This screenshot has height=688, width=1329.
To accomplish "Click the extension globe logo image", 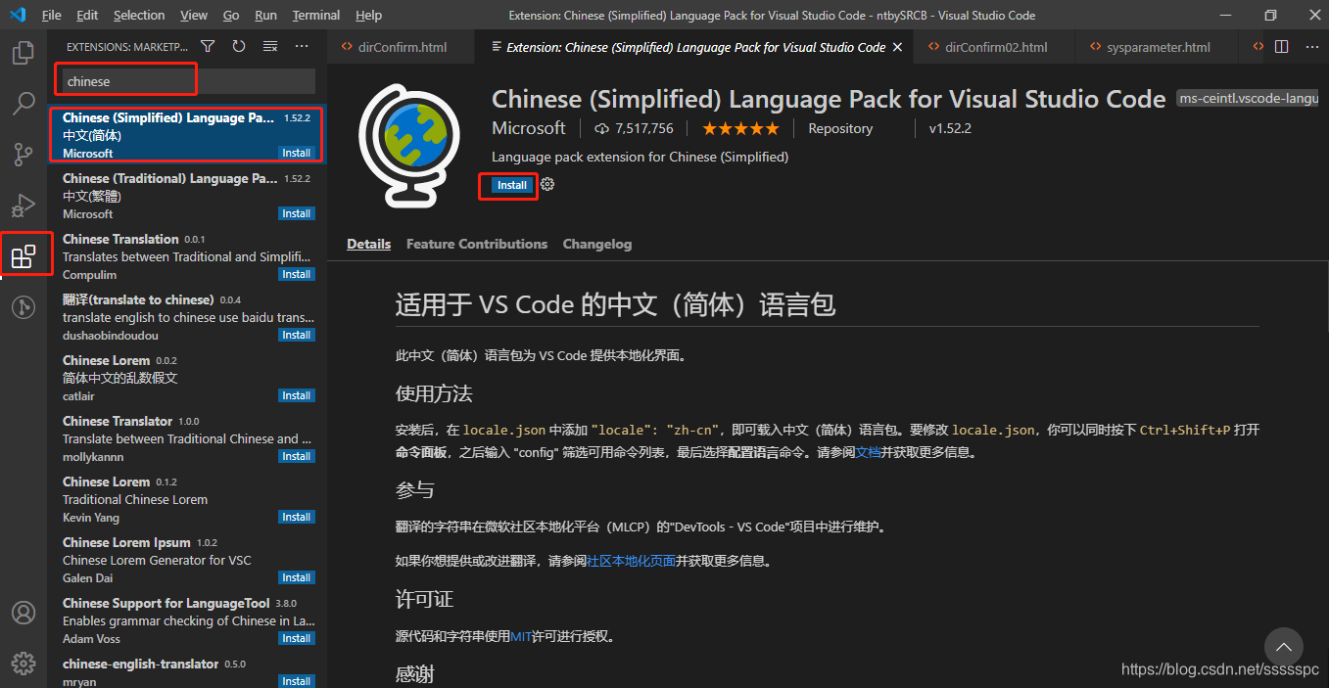I will pos(409,147).
